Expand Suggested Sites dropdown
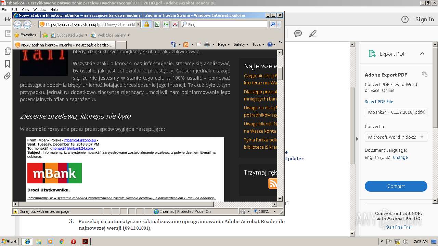This screenshot has width=438, height=246. (86, 35)
